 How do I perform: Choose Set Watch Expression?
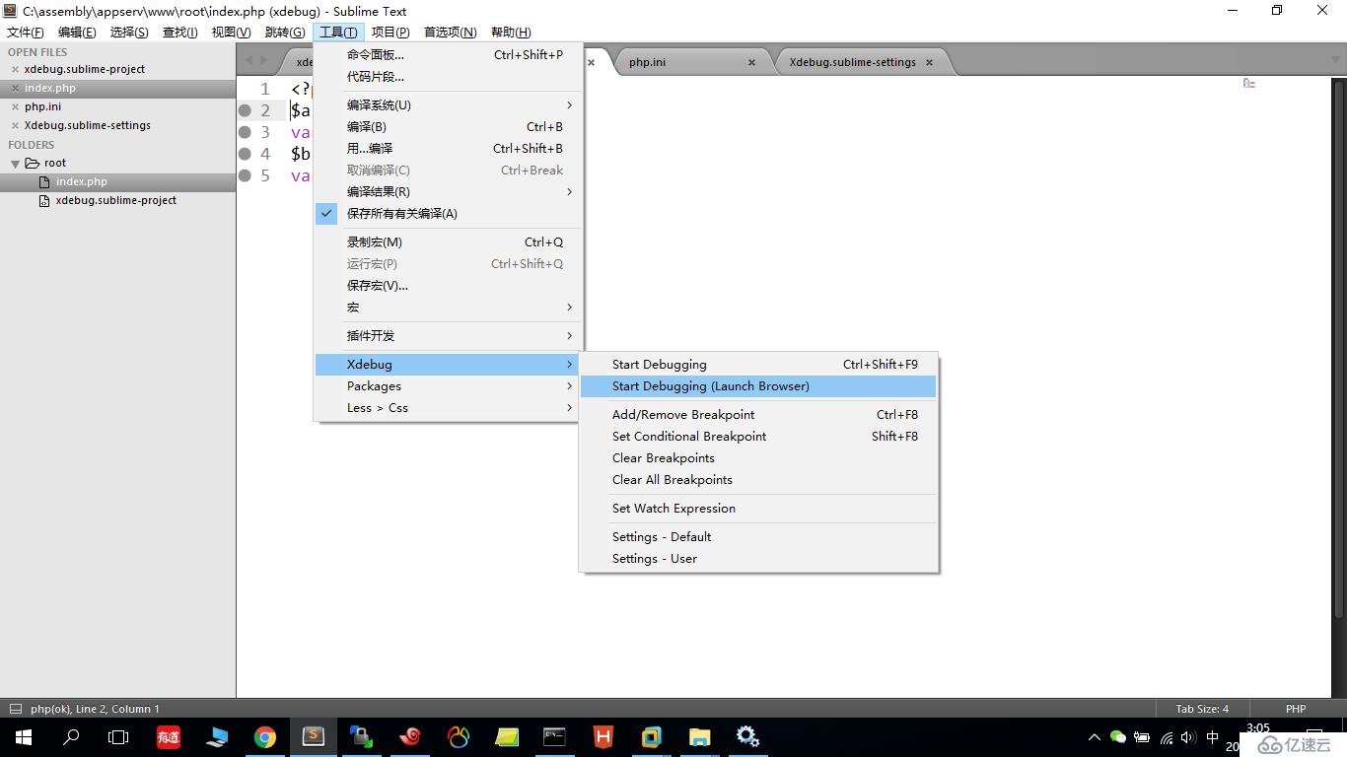coord(758,509)
